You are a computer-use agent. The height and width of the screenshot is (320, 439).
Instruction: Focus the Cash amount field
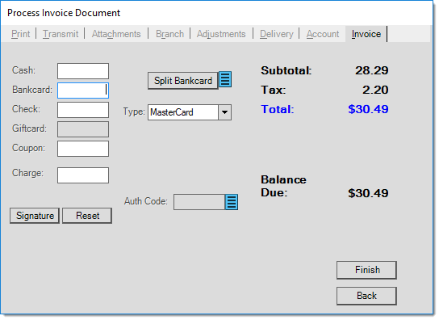pyautogui.click(x=83, y=71)
